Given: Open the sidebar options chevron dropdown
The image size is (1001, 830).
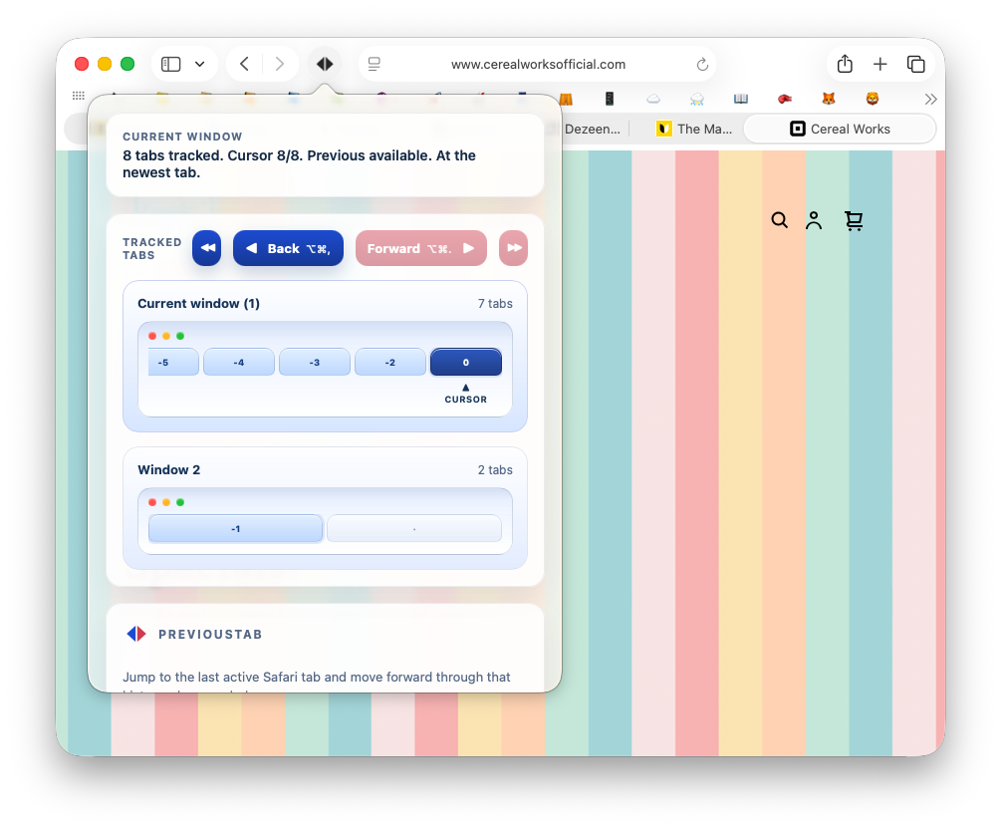Looking at the screenshot, I should 197,63.
